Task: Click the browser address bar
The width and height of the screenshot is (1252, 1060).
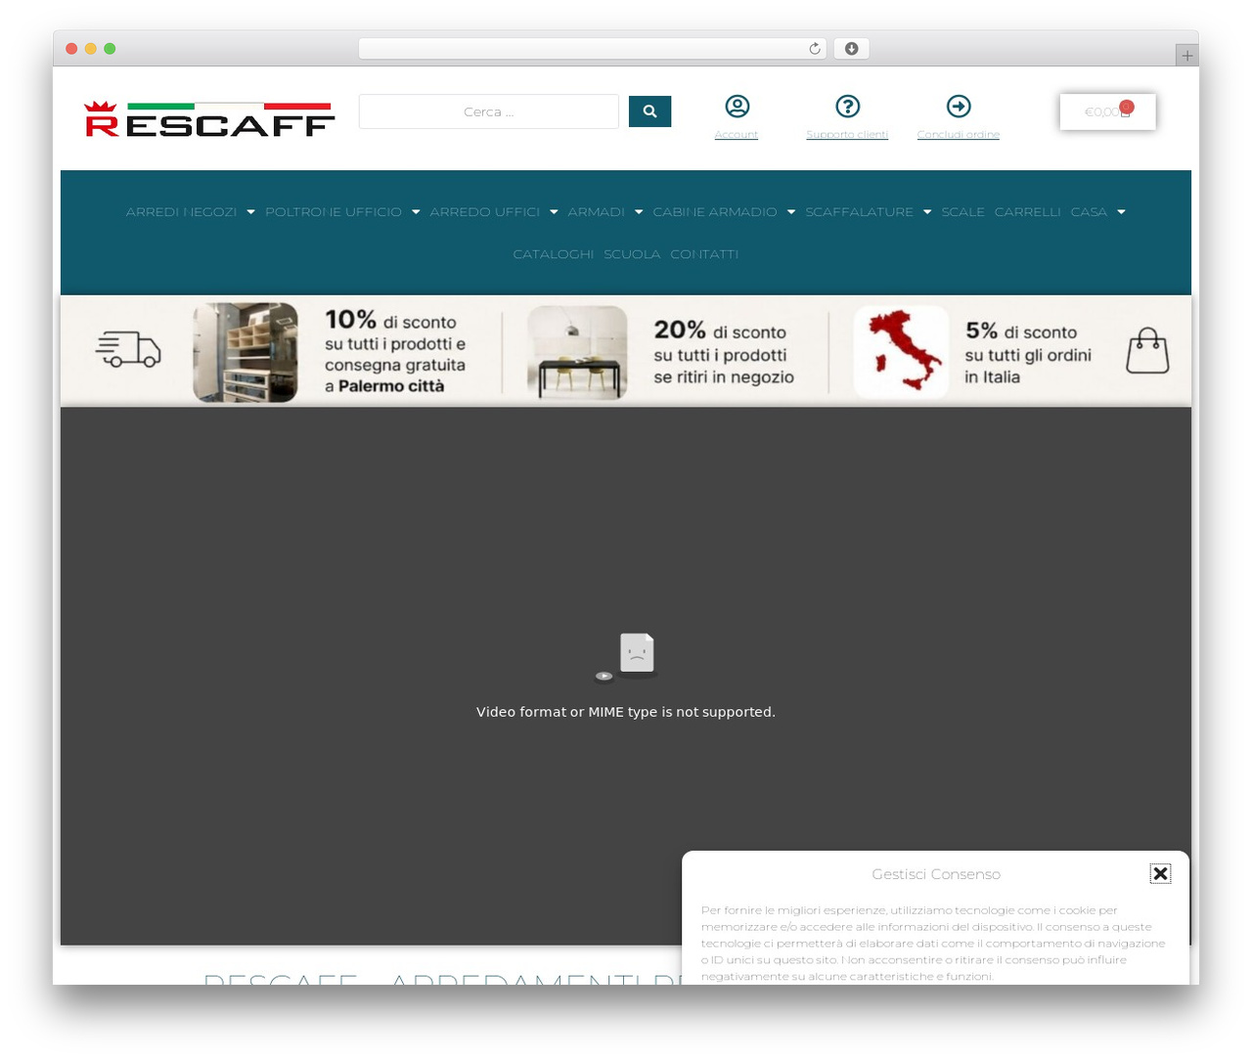Action: pyautogui.click(x=593, y=49)
